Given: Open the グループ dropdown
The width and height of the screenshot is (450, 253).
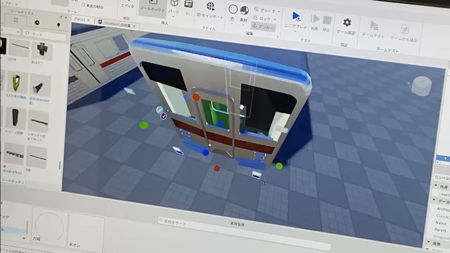Looking at the screenshot, I should click(265, 10).
